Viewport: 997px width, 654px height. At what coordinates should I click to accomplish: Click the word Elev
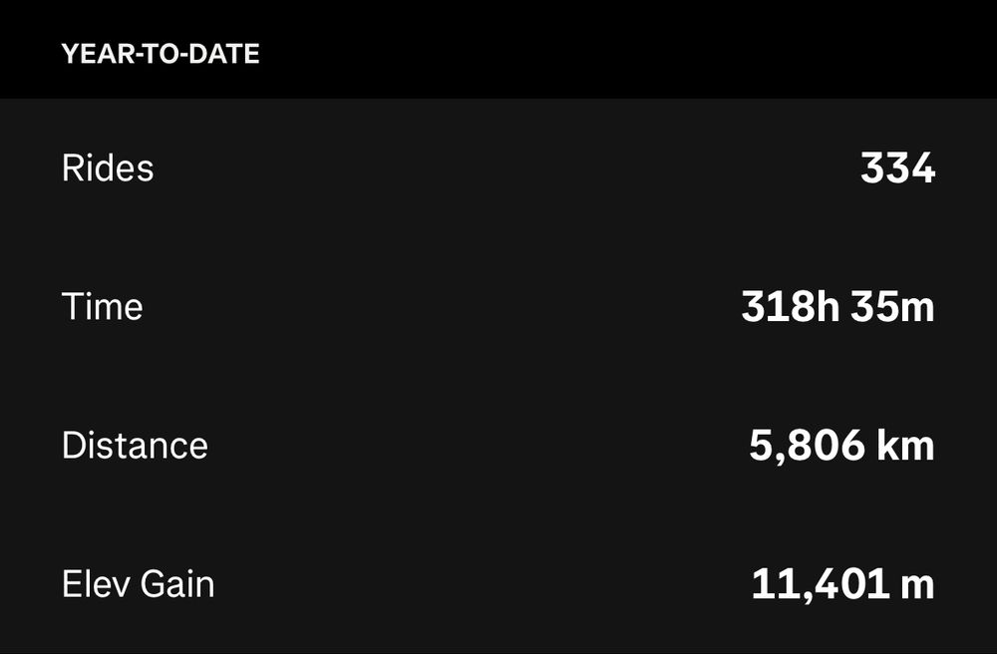96,584
